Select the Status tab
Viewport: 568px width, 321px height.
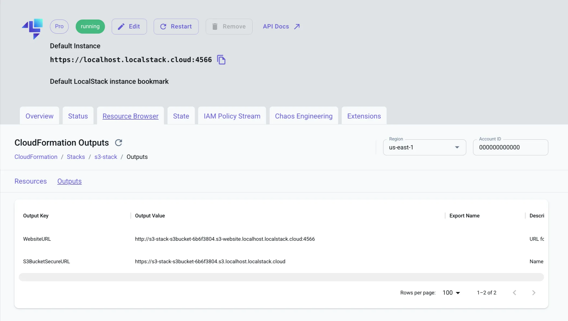pos(78,116)
